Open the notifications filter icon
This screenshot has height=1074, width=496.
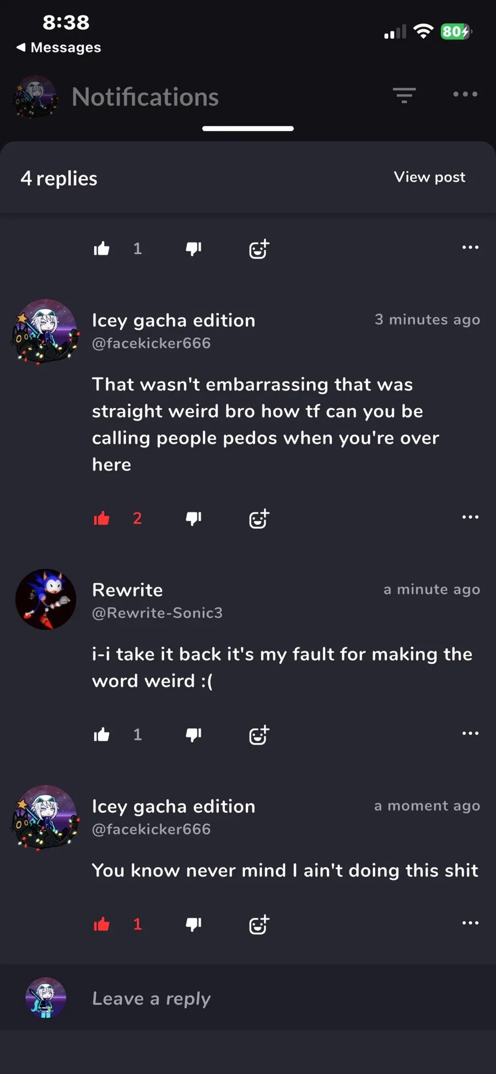[404, 95]
